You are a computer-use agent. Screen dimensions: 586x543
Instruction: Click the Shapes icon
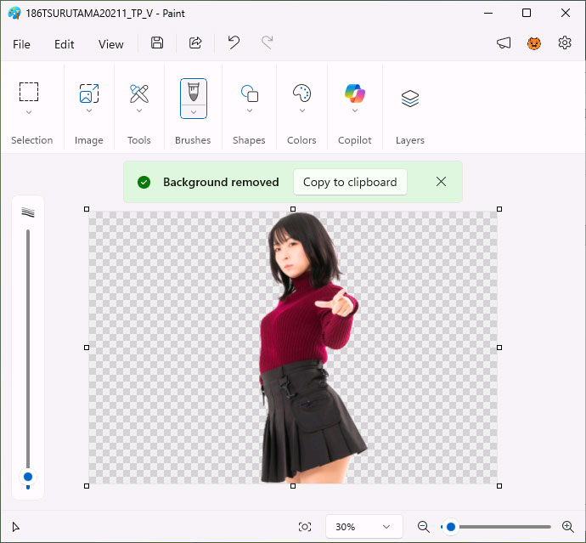pos(250,93)
